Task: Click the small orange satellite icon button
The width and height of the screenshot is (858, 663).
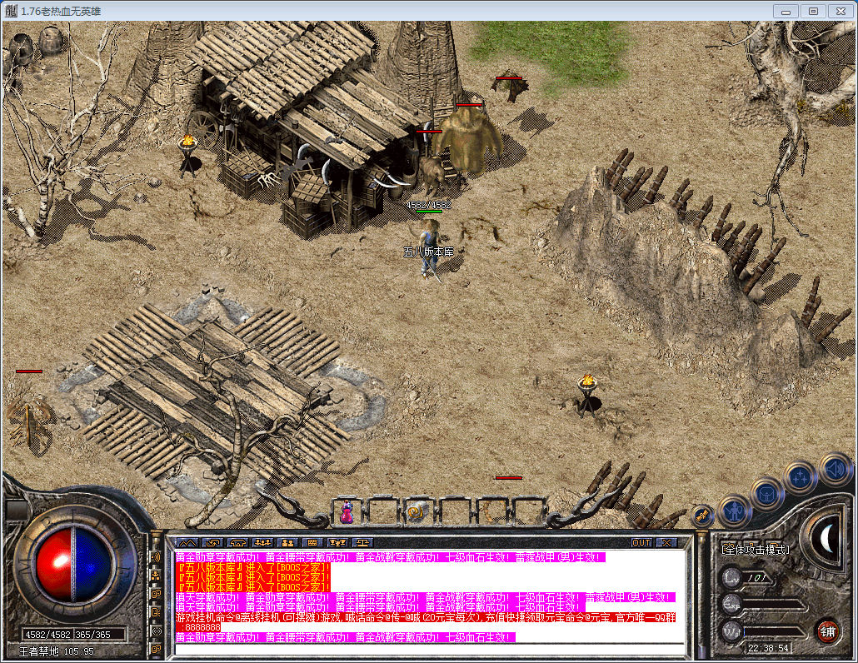Action: (x=702, y=516)
